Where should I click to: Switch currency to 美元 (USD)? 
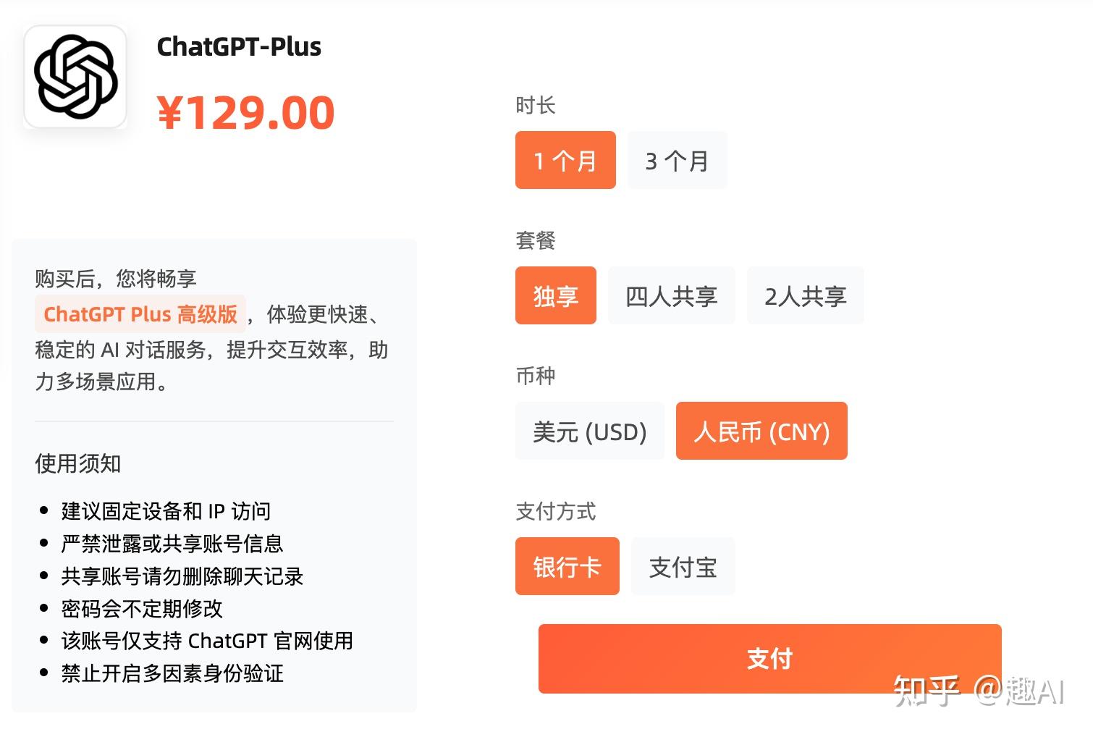pyautogui.click(x=589, y=431)
